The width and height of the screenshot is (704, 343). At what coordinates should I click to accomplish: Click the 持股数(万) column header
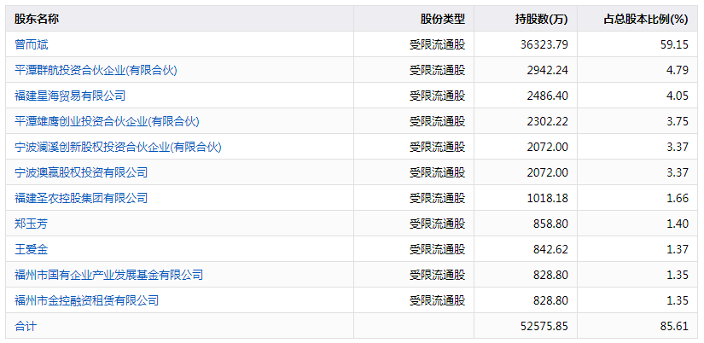point(542,19)
